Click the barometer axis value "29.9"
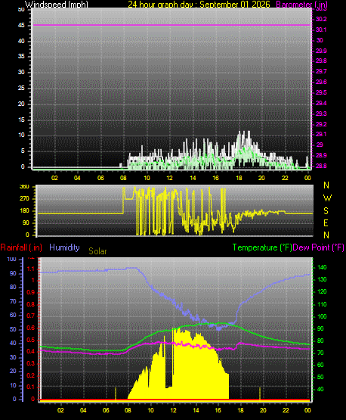Screen dimensions: 346x420 pos(321,51)
